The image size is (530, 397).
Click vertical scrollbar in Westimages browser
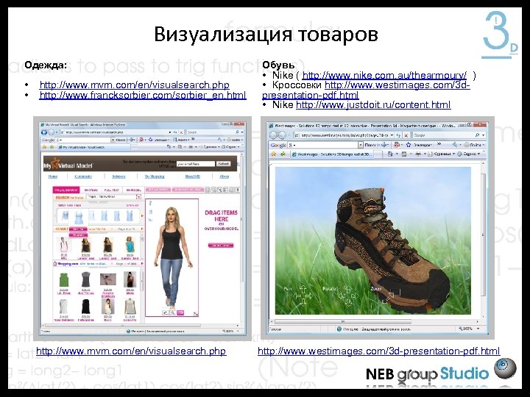[x=483, y=240]
